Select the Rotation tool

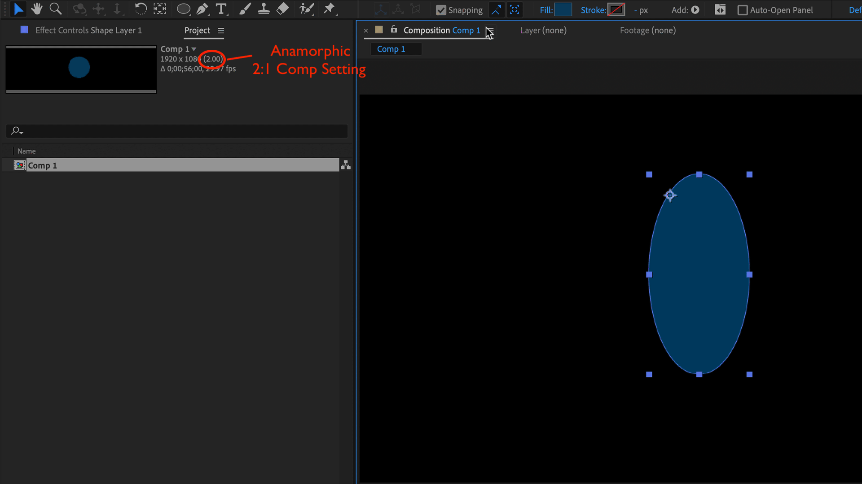(x=141, y=9)
